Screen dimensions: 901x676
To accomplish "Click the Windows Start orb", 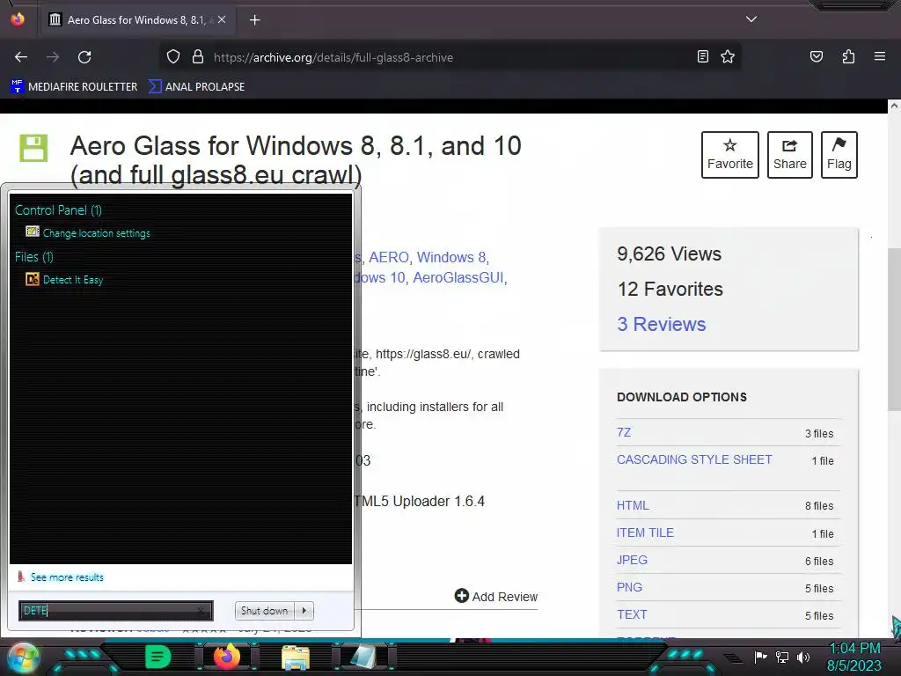I will tap(23, 658).
